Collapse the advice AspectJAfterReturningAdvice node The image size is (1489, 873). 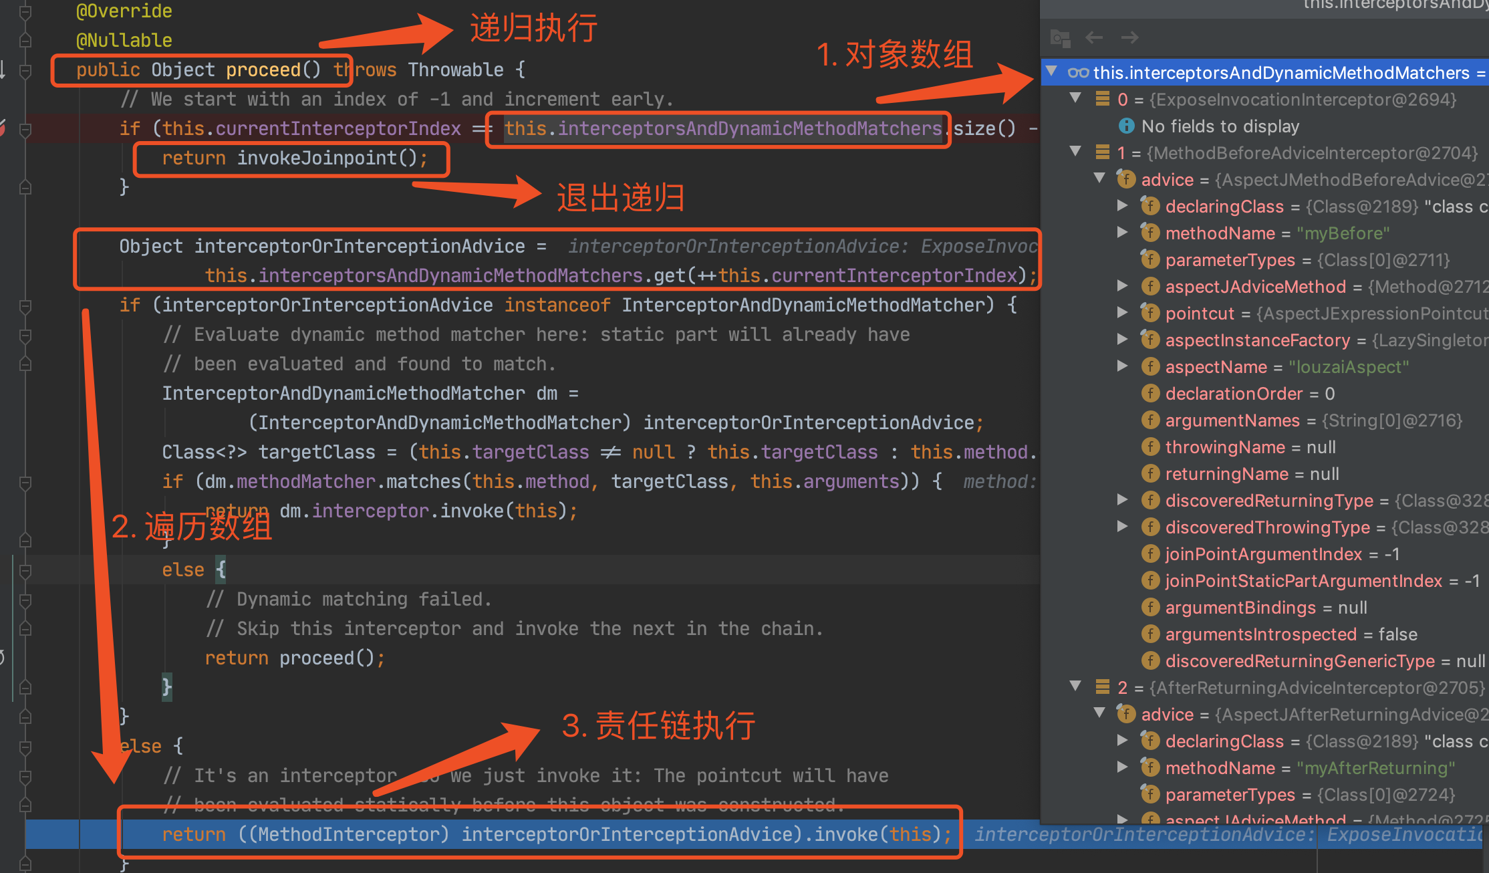pyautogui.click(x=1099, y=713)
